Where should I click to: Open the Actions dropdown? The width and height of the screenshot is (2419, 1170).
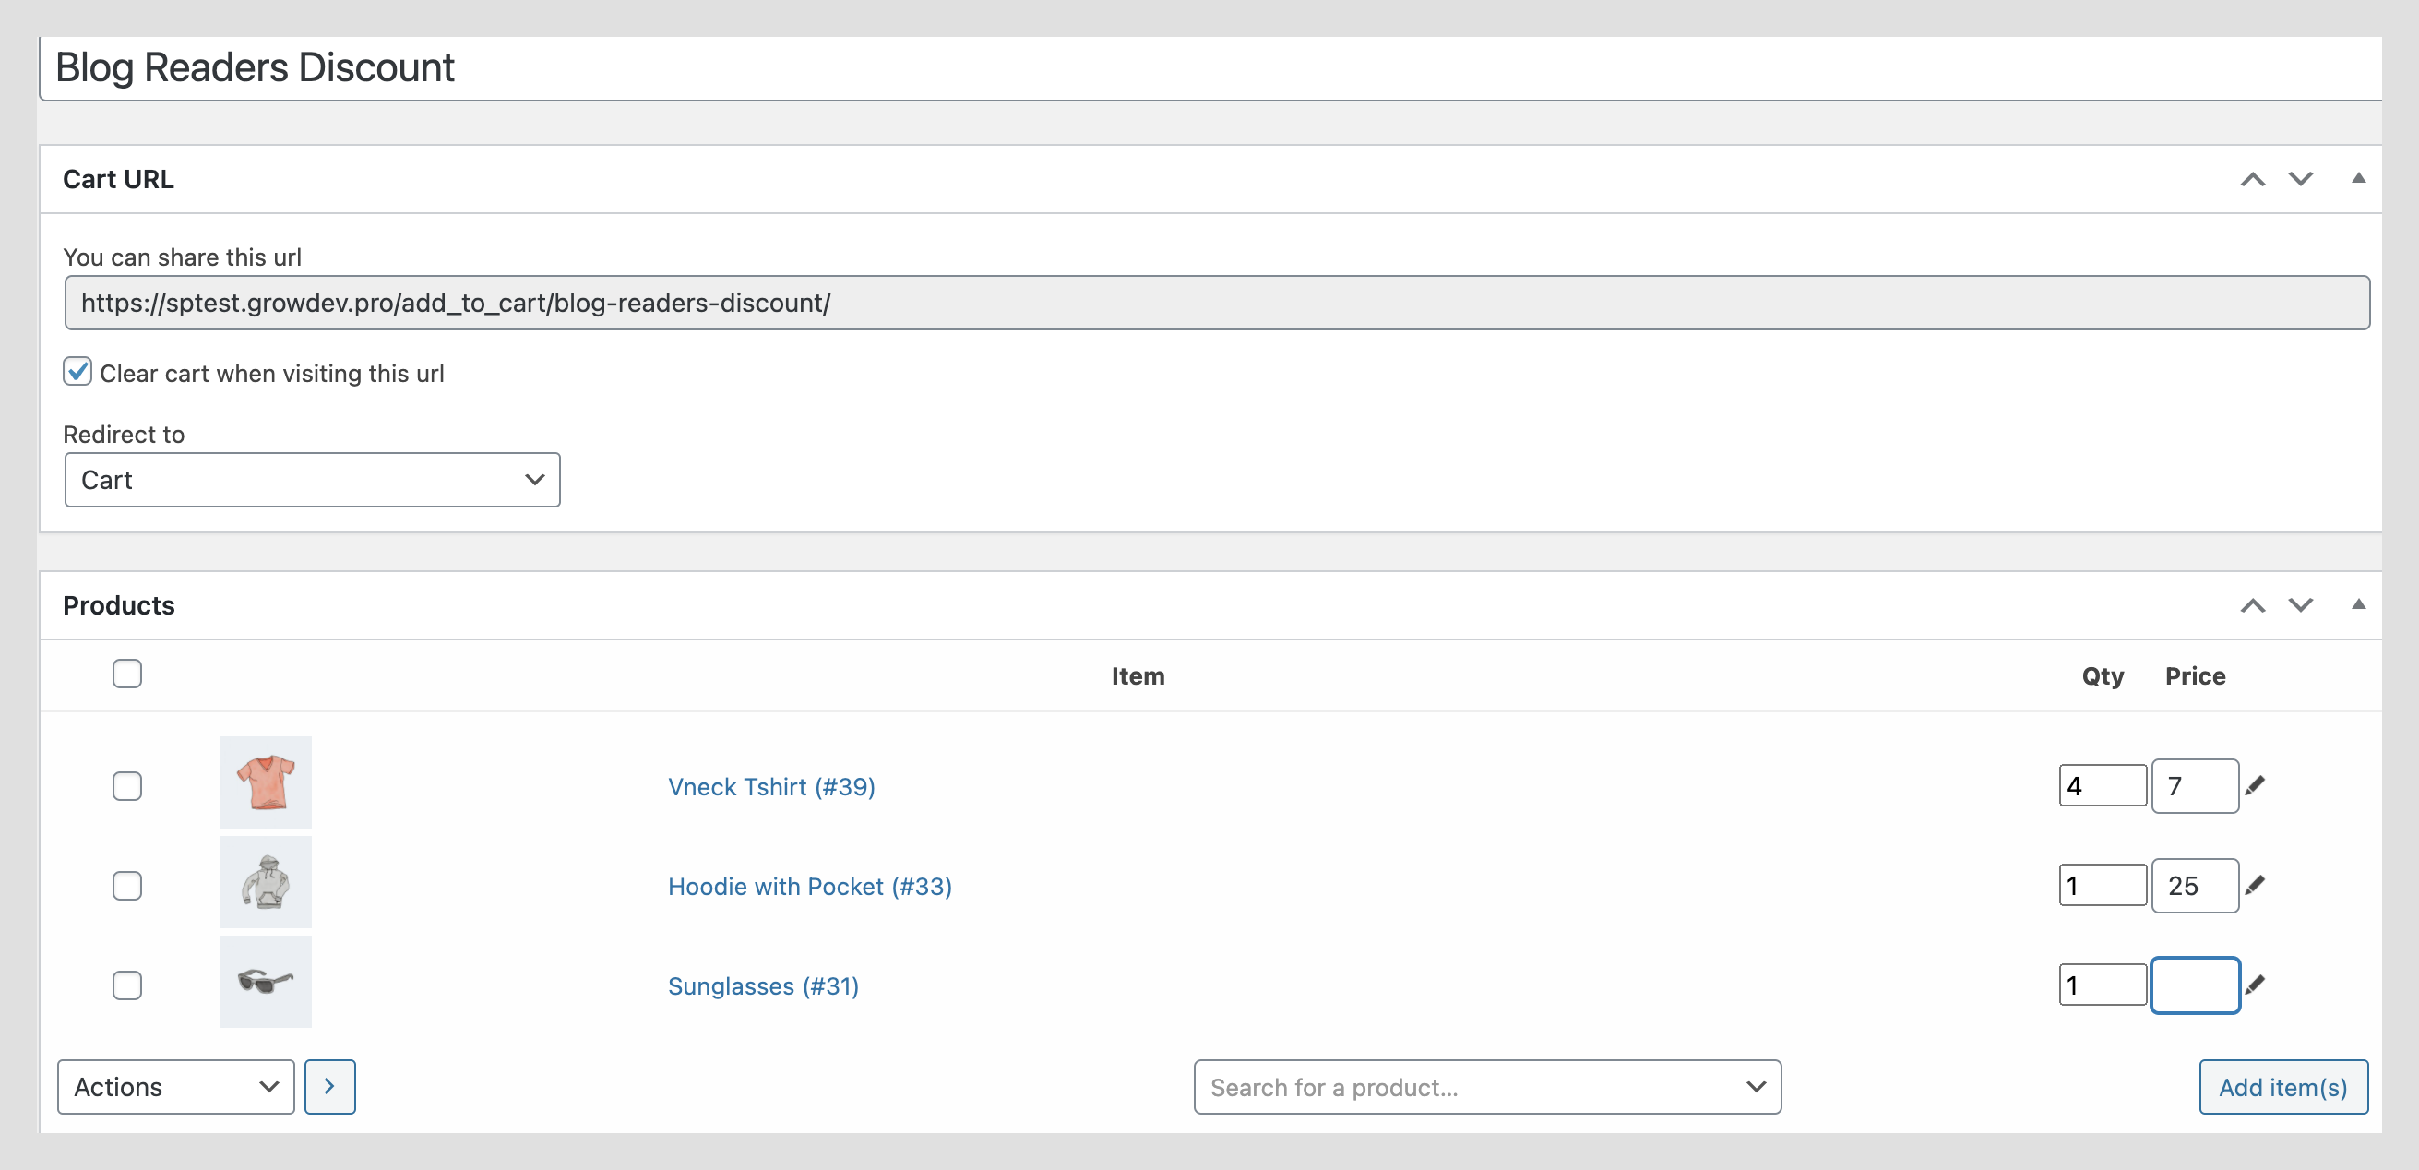(175, 1086)
